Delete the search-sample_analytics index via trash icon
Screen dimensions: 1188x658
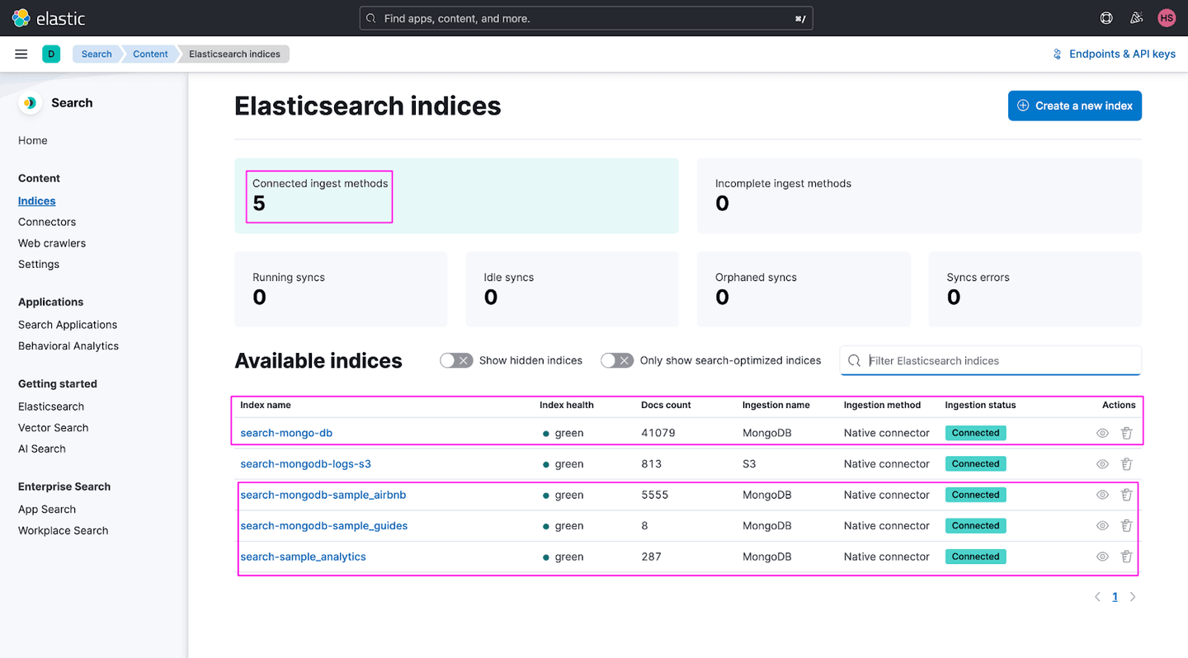(x=1126, y=557)
